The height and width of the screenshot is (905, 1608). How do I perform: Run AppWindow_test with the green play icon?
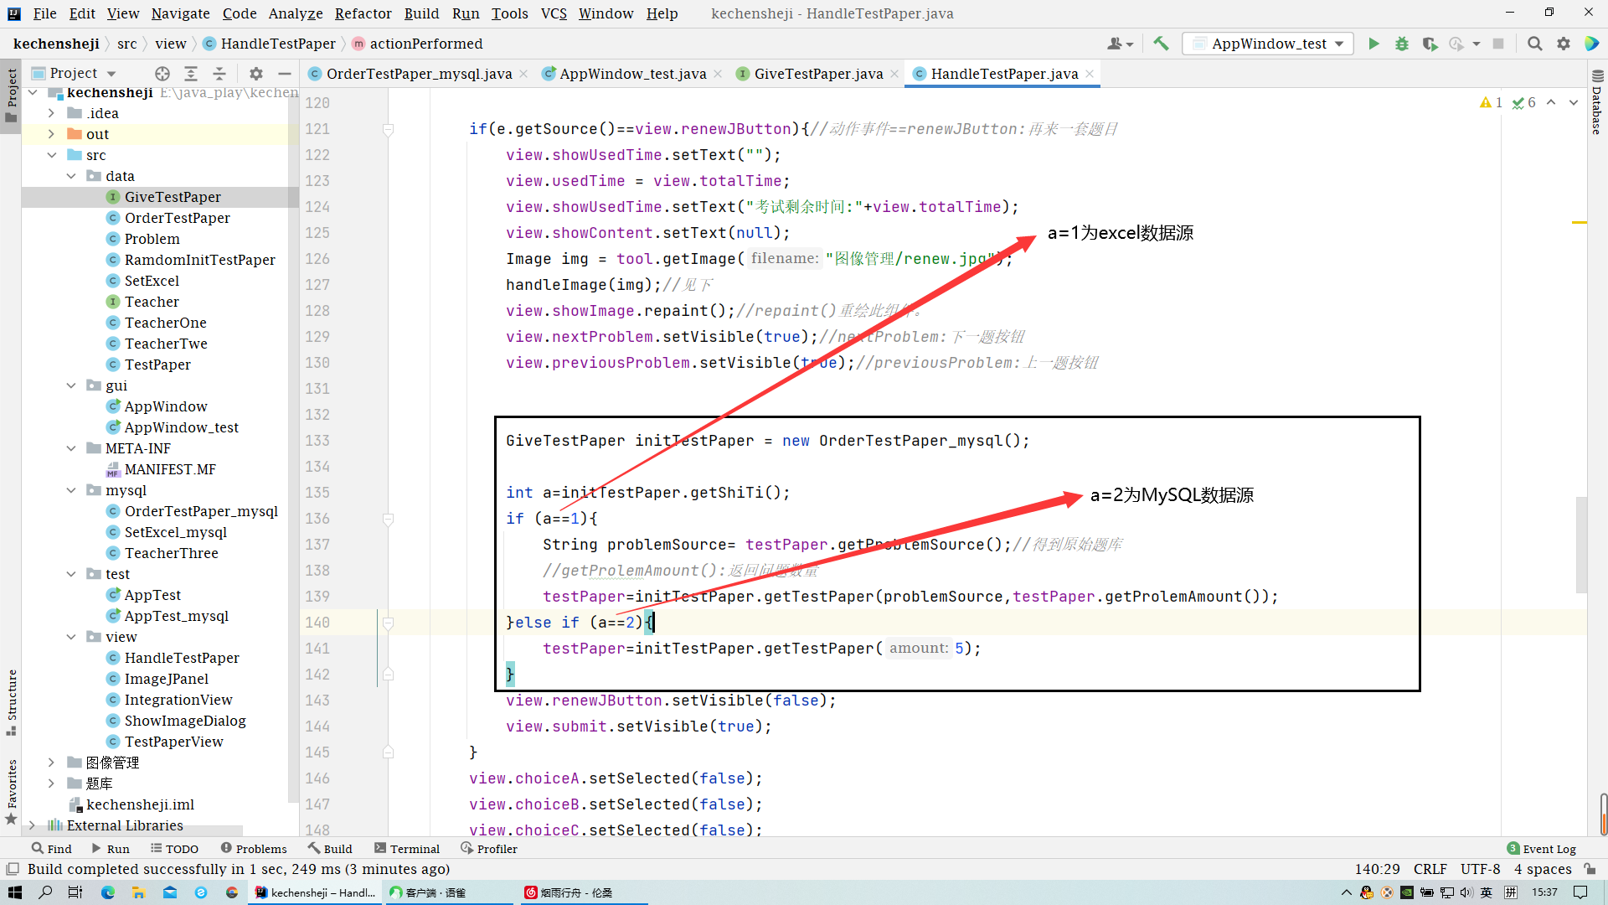1373,44
